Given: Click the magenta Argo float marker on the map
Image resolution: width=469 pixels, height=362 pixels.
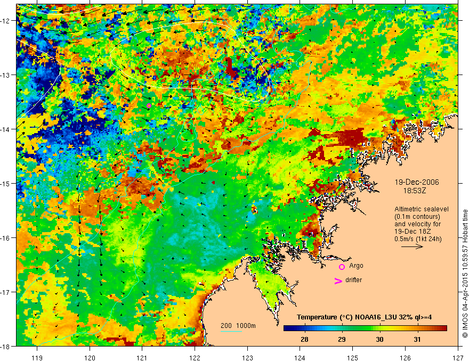Looking at the screenshot, I should point(149,105).
